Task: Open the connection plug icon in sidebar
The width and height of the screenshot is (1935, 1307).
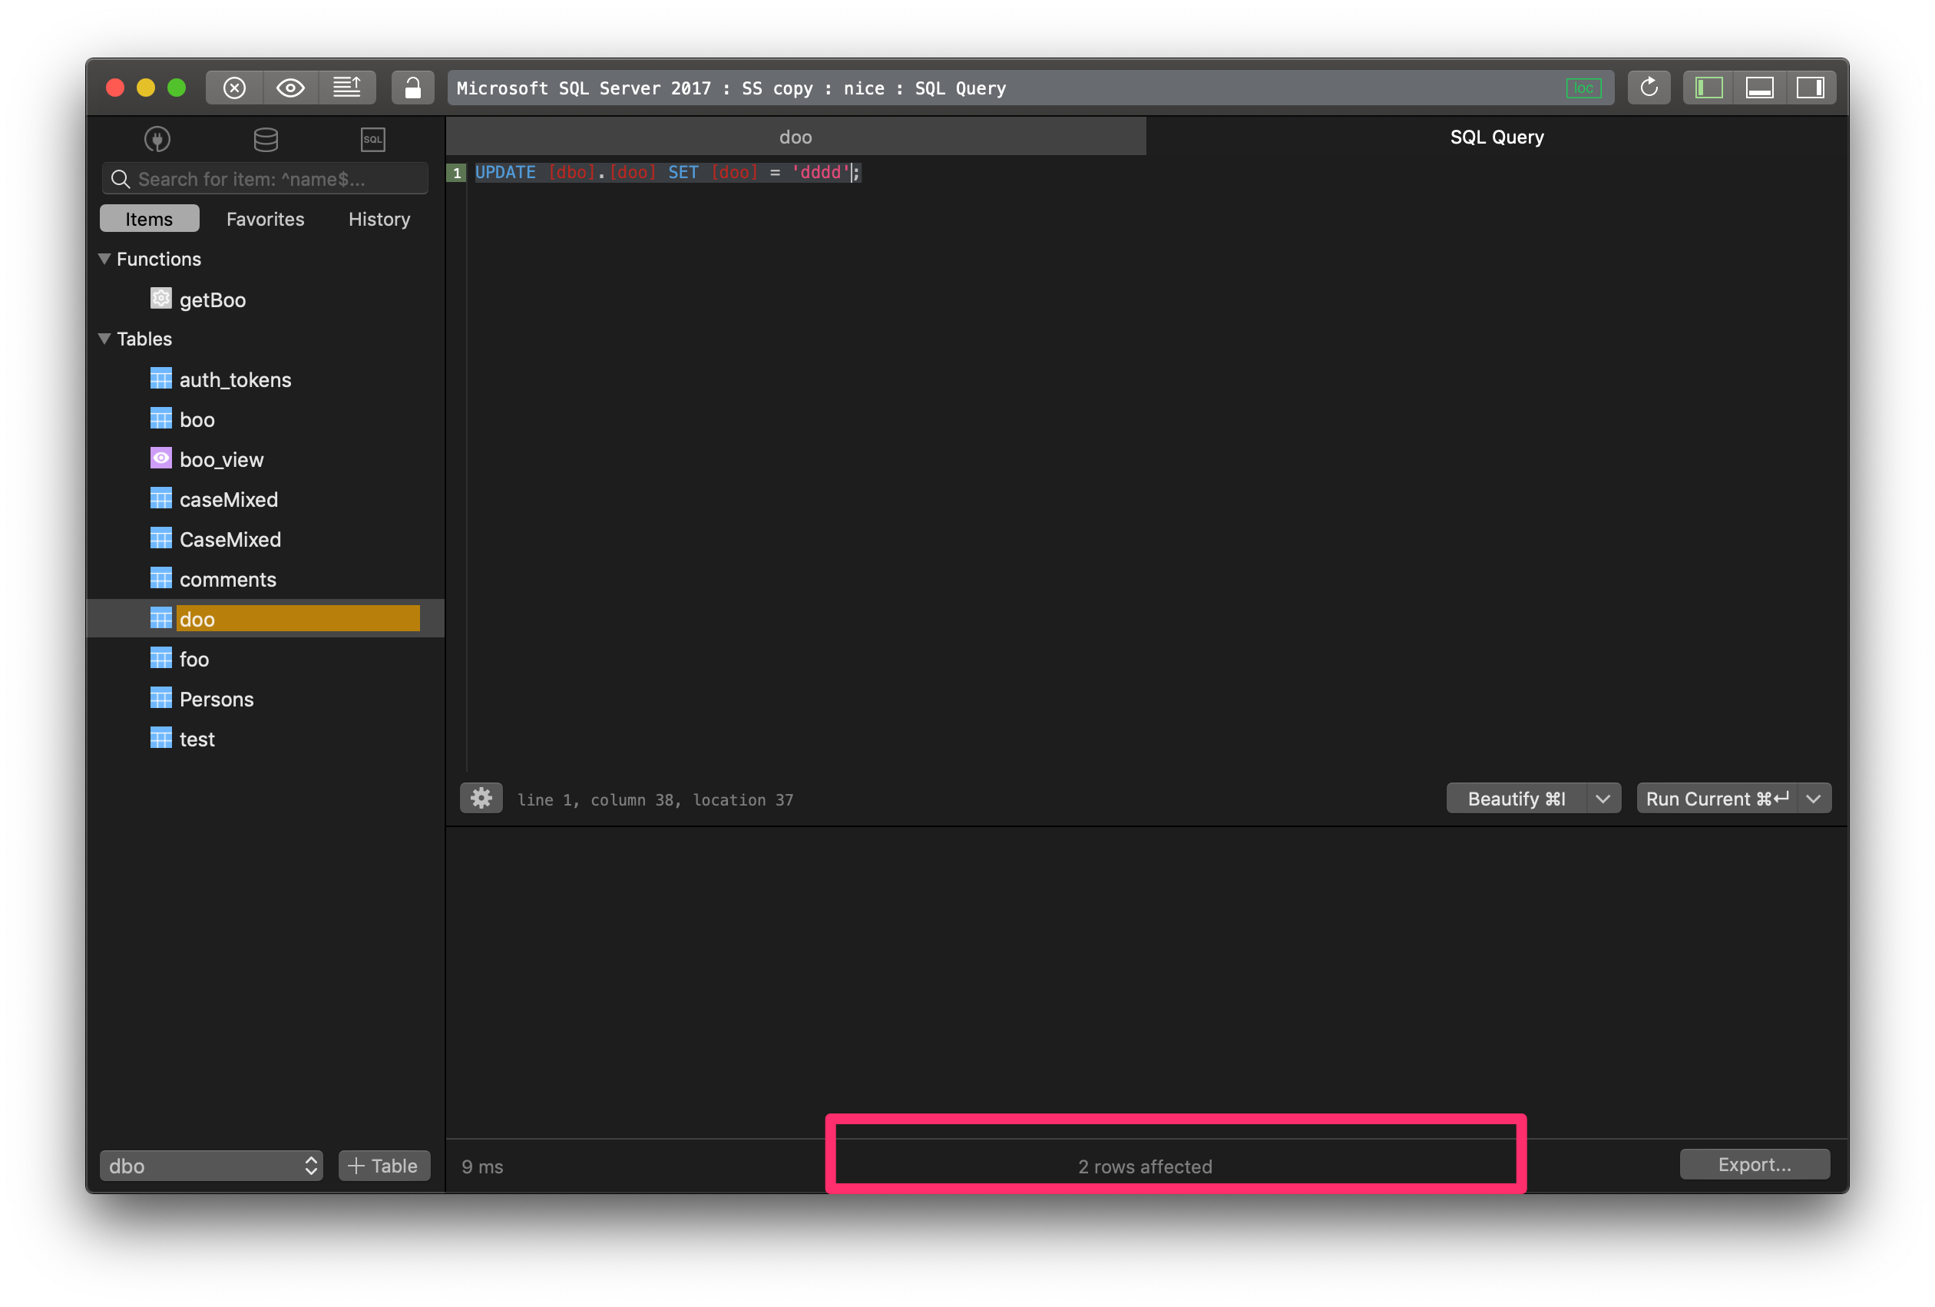Action: pyautogui.click(x=157, y=139)
